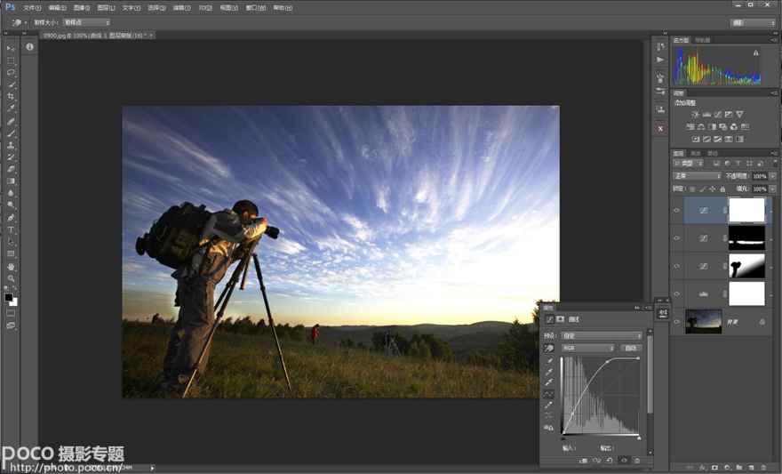The width and height of the screenshot is (782, 474).
Task: Click the Brightness/Contrast adjustment icon
Action: tap(695, 115)
